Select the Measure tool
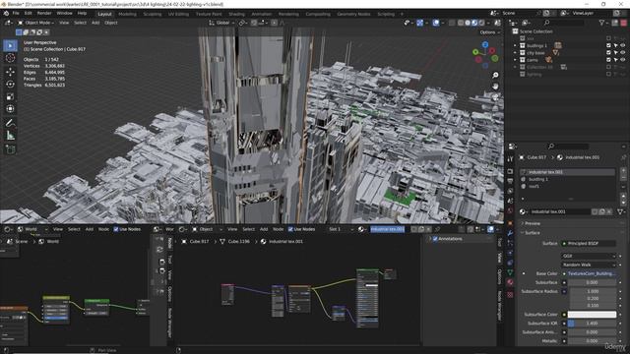Image resolution: width=630 pixels, height=354 pixels. pos(11,136)
